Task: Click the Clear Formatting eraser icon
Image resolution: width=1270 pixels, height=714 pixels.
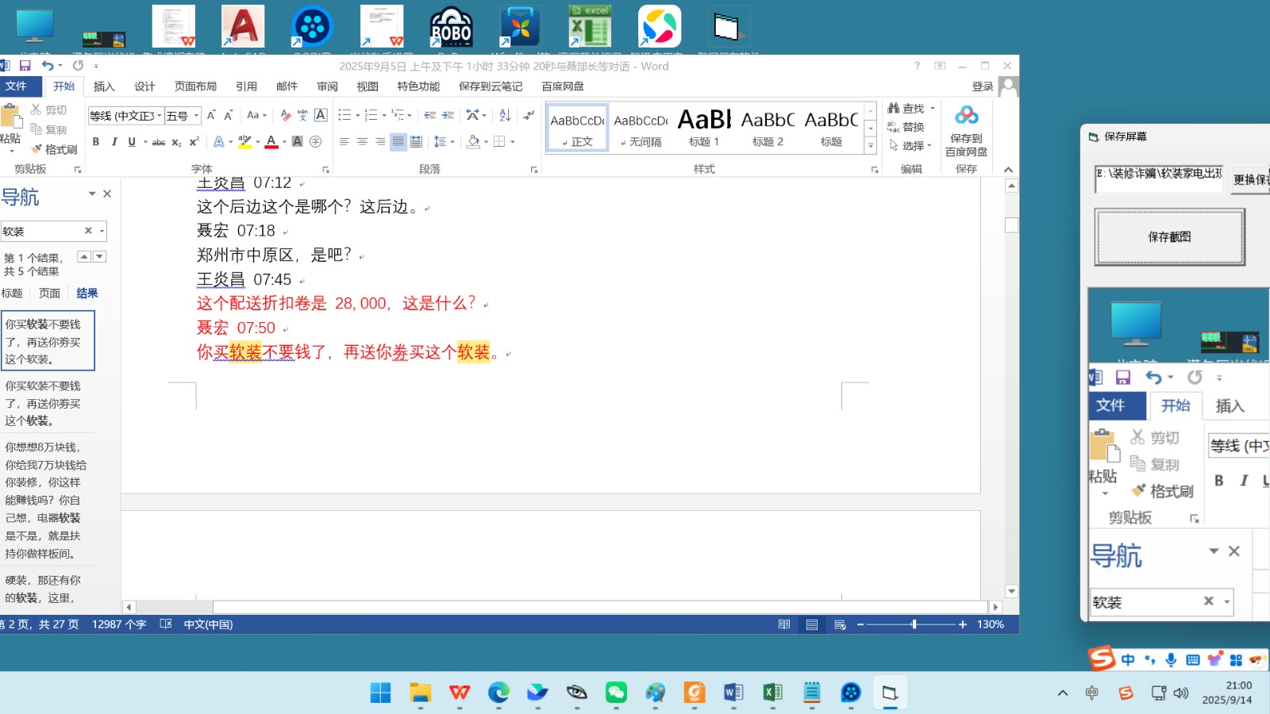Action: pos(285,116)
